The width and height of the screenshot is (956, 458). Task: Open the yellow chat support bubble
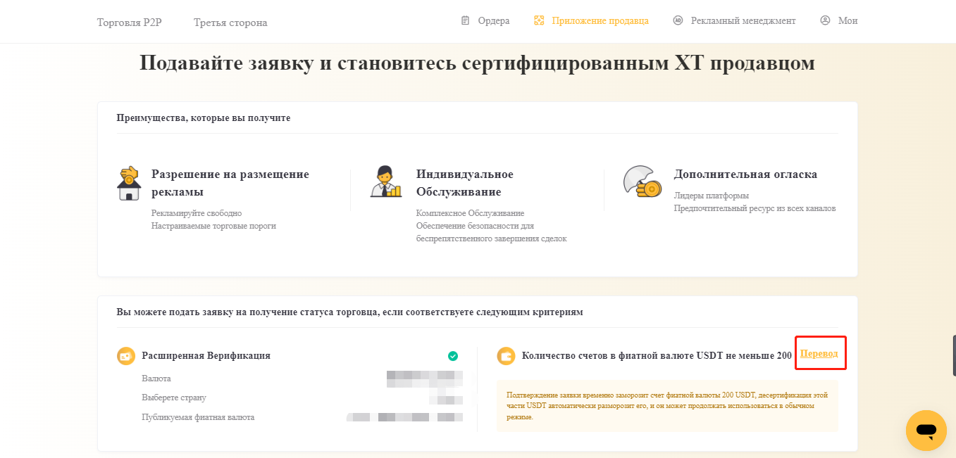pos(926,430)
